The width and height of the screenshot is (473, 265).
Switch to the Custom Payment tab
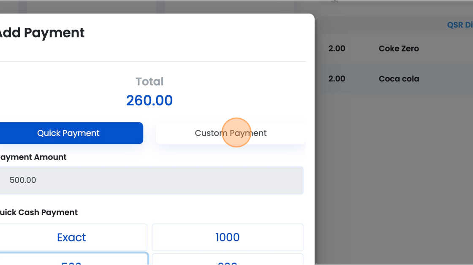pyautogui.click(x=231, y=133)
